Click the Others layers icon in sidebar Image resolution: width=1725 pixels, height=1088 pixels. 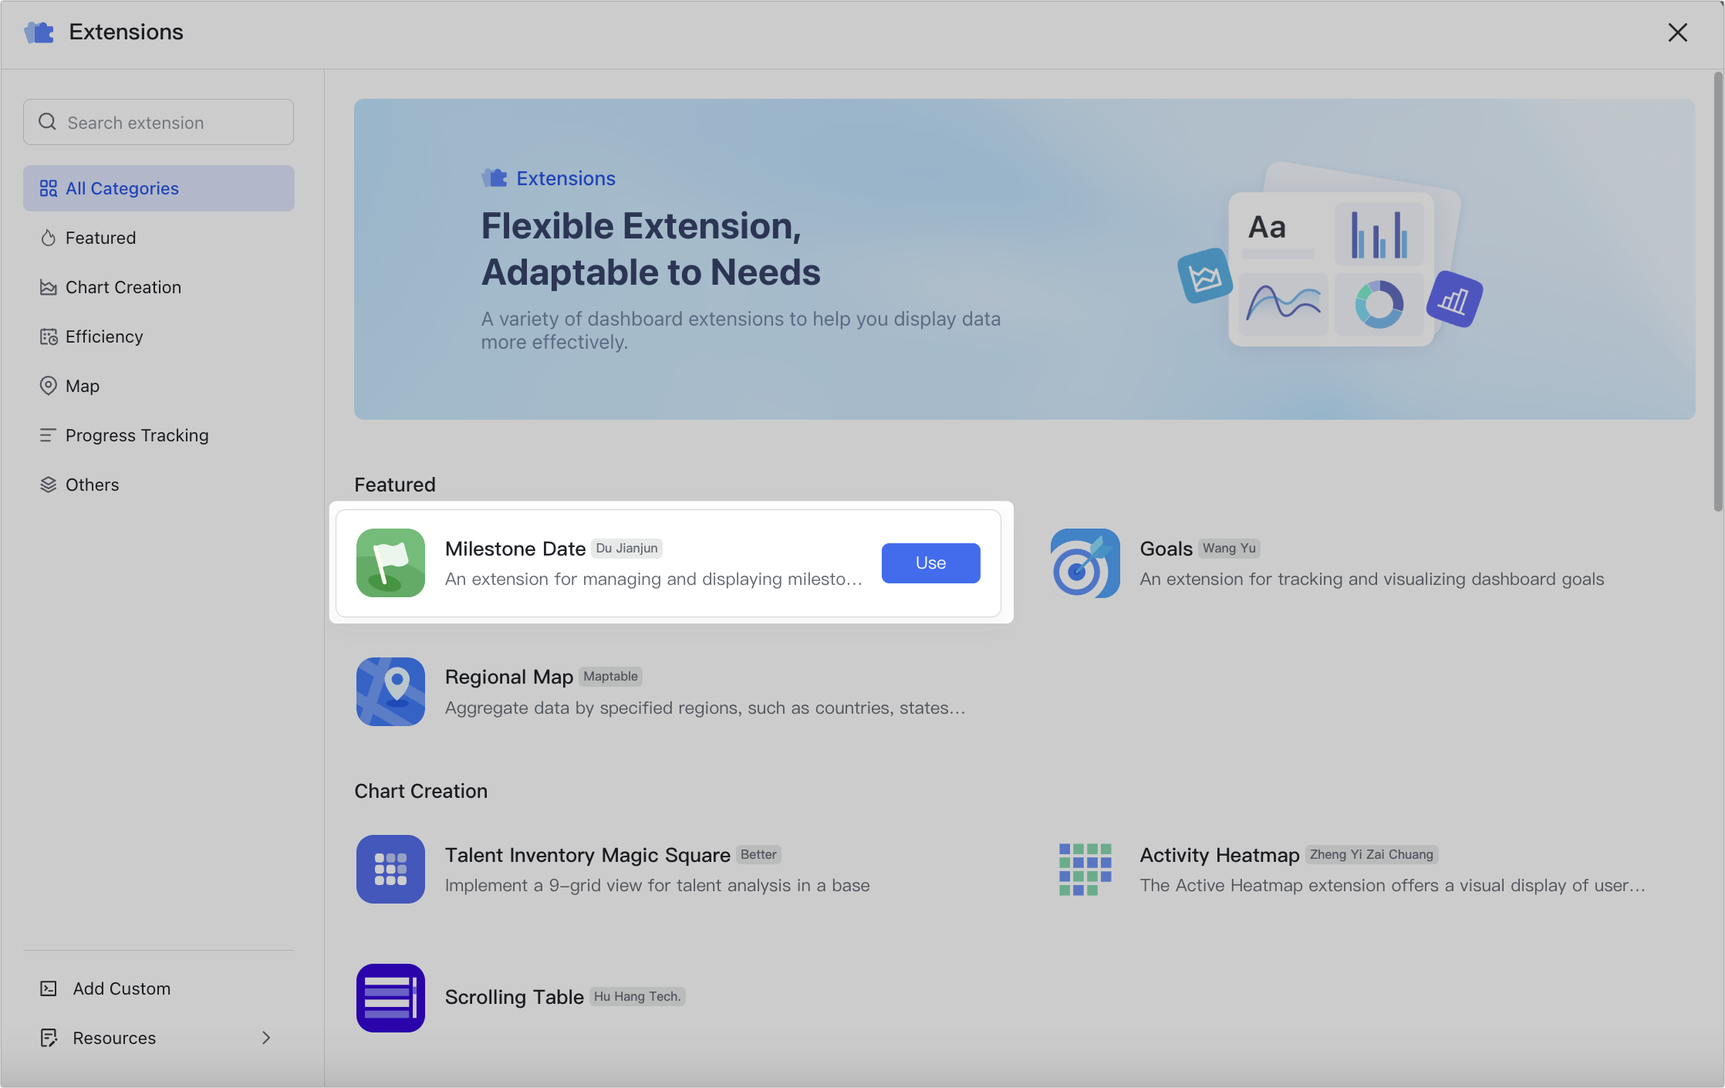(x=48, y=485)
